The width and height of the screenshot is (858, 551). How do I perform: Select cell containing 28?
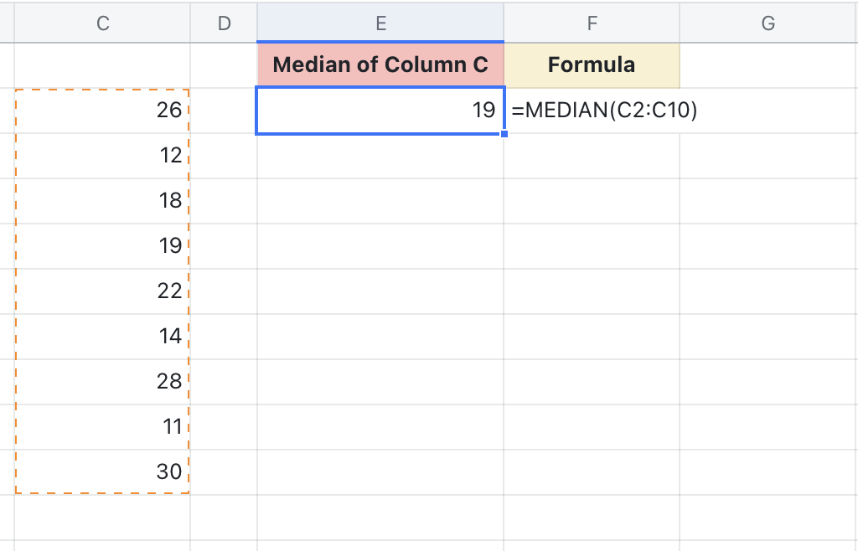(102, 381)
